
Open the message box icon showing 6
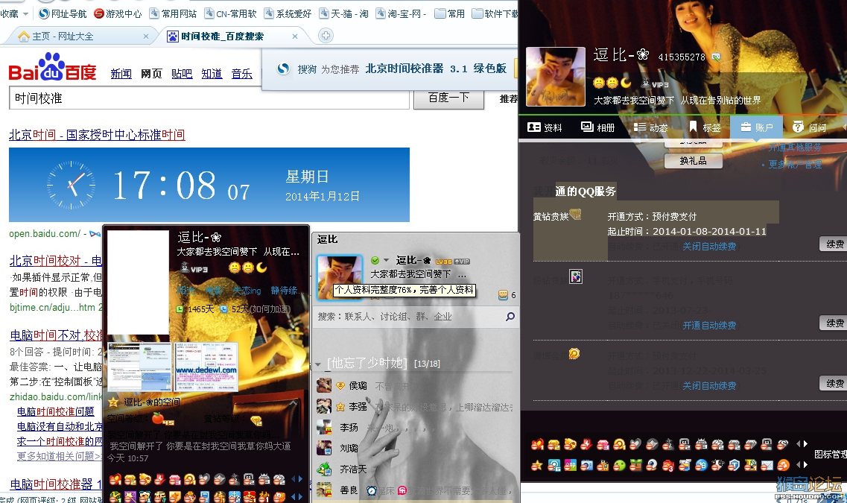pyautogui.click(x=504, y=295)
